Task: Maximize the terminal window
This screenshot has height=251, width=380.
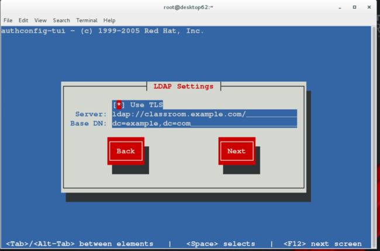Action: coord(354,7)
